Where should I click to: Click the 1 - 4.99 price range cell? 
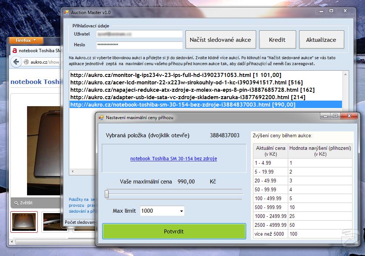pyautogui.click(x=271, y=163)
